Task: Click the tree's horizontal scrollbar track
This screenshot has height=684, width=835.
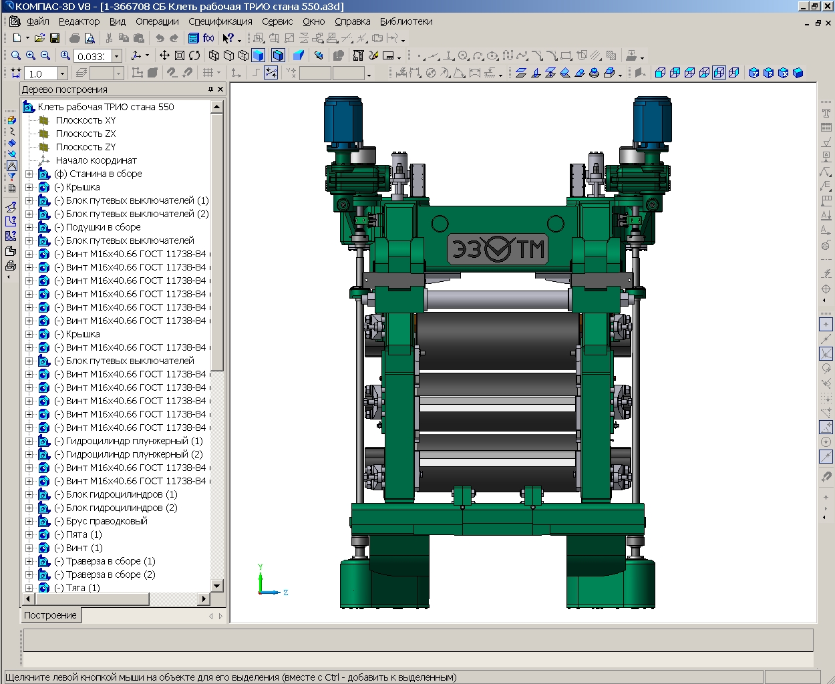Action: 174,599
